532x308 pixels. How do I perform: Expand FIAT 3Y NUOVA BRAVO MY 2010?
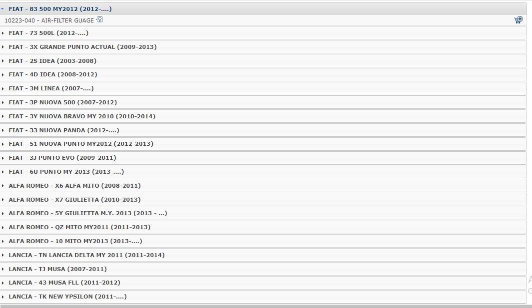(x=263, y=116)
